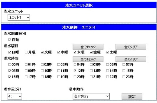Click 全てチェック button for 灌水時間

(x=88, y=59)
